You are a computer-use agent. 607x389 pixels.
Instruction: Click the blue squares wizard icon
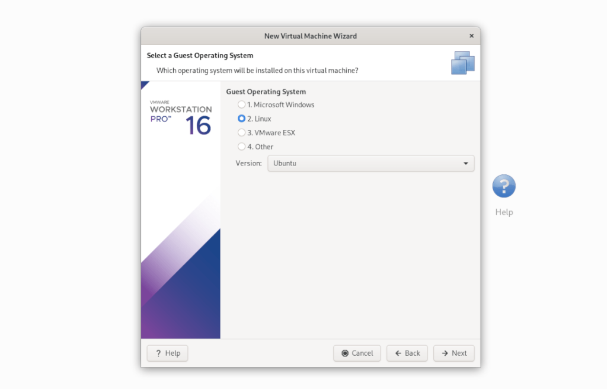click(x=462, y=62)
